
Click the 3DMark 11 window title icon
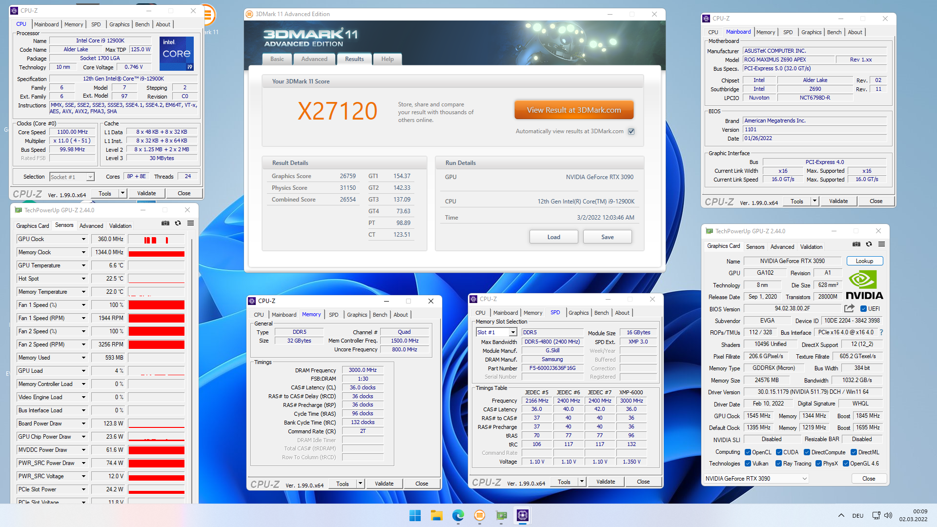[250, 14]
